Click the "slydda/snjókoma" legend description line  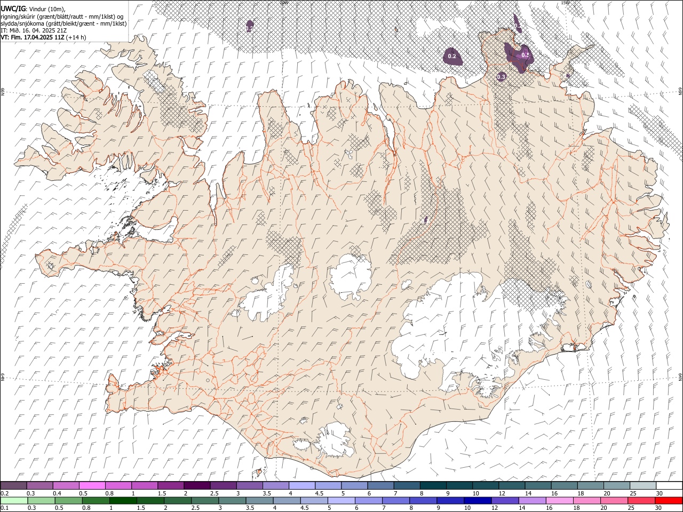pyautogui.click(x=64, y=23)
